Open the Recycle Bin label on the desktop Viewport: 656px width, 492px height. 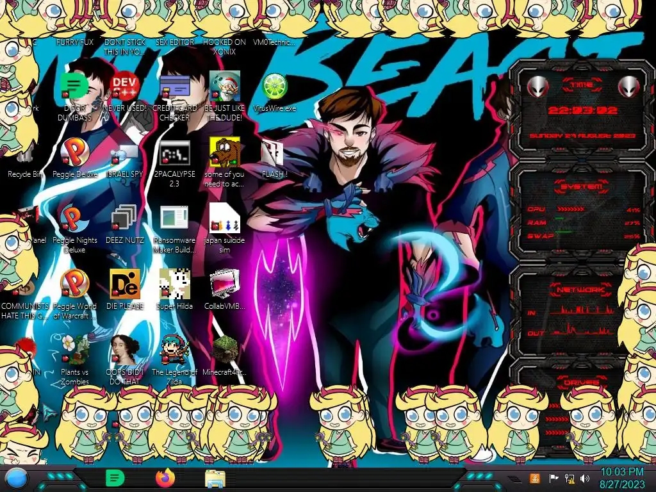coord(25,174)
